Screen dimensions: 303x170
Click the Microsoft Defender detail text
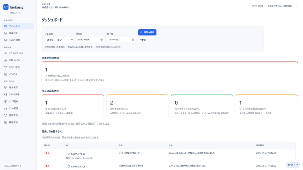192,153
